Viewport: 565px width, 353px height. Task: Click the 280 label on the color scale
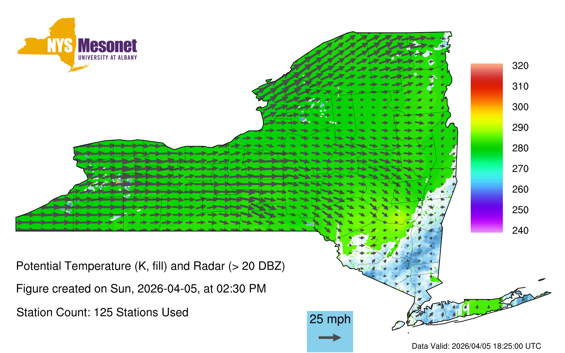(x=520, y=148)
